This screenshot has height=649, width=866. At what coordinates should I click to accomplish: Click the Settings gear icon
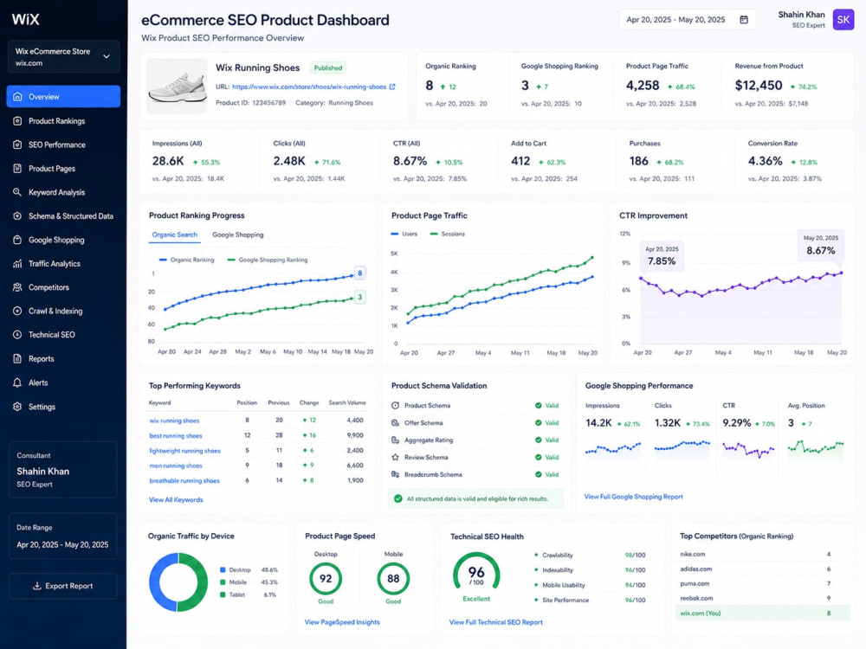click(17, 406)
